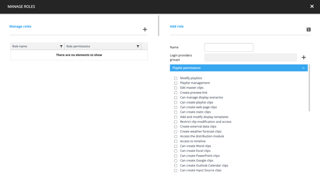The image size is (320, 179).
Task: Save the role with the floppy disk icon
Action: [x=309, y=30]
